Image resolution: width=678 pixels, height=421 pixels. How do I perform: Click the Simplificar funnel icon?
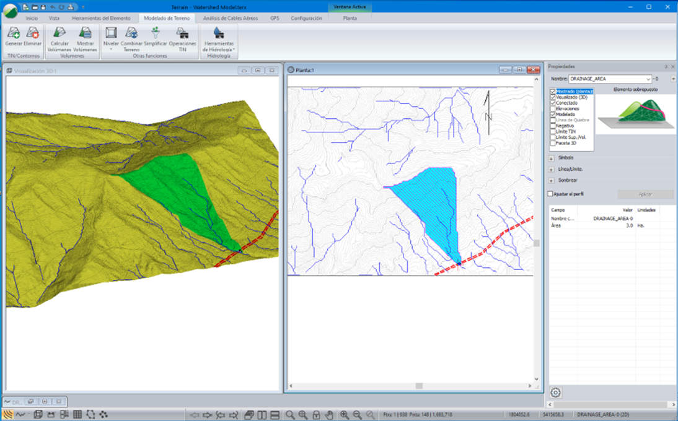pyautogui.click(x=156, y=33)
